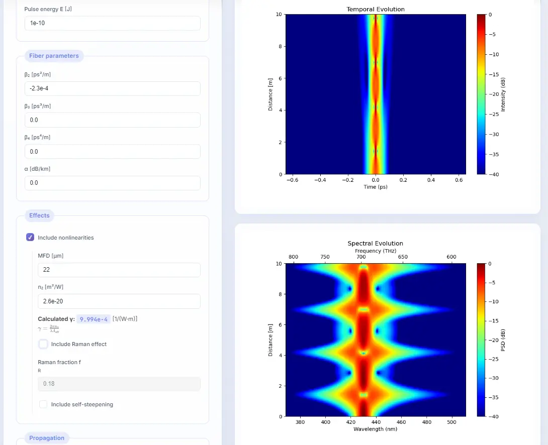548x445 pixels.
Task: Uncheck the Include nonlinearities checkbox
Action: click(x=30, y=238)
